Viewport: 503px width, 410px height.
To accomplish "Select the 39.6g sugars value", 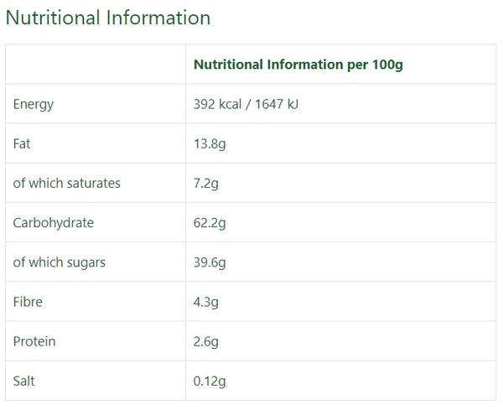I will [x=210, y=262].
